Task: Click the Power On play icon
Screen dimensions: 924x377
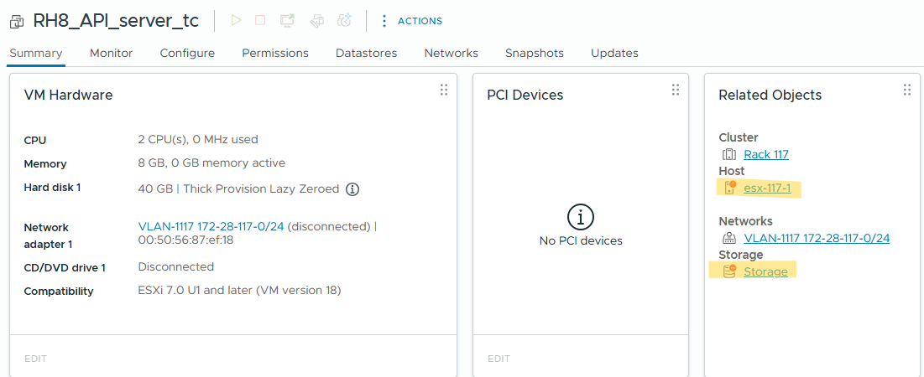Action: 236,20
